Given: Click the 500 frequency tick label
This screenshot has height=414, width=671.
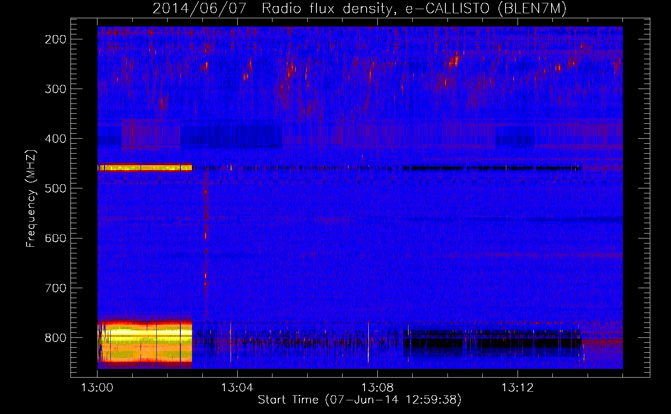Looking at the screenshot, I should pyautogui.click(x=56, y=188).
